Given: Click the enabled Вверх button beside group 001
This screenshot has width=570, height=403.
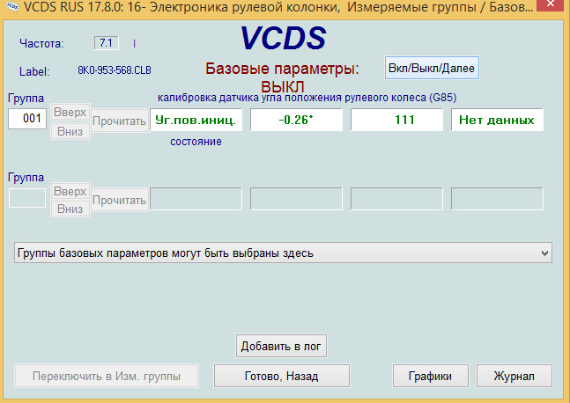Looking at the screenshot, I should (70, 112).
